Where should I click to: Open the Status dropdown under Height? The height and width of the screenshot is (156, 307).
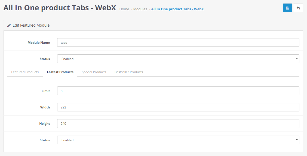coord(178,140)
